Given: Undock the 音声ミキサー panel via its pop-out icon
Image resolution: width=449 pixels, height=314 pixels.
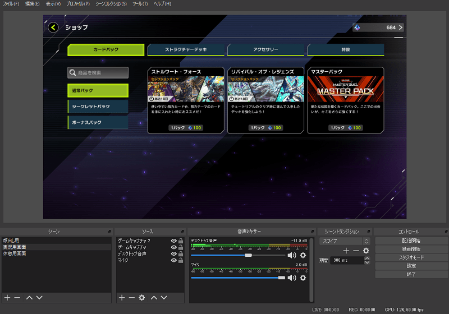Looking at the screenshot, I should 313,232.
